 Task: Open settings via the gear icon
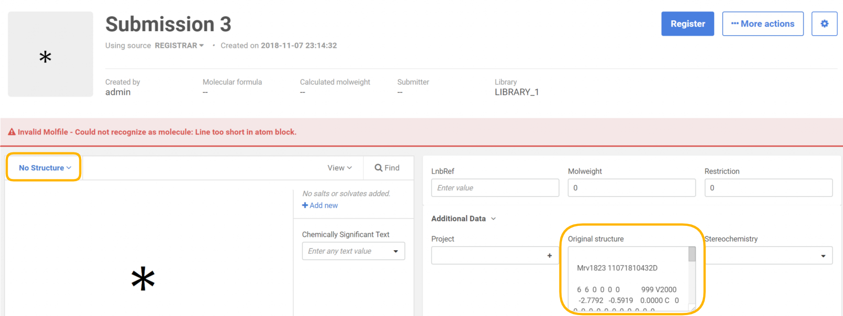coord(824,24)
